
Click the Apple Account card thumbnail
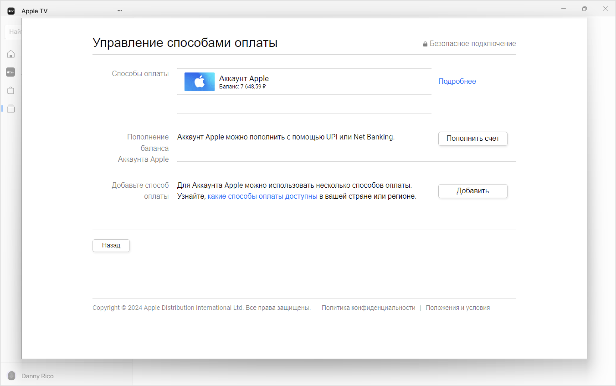(199, 82)
